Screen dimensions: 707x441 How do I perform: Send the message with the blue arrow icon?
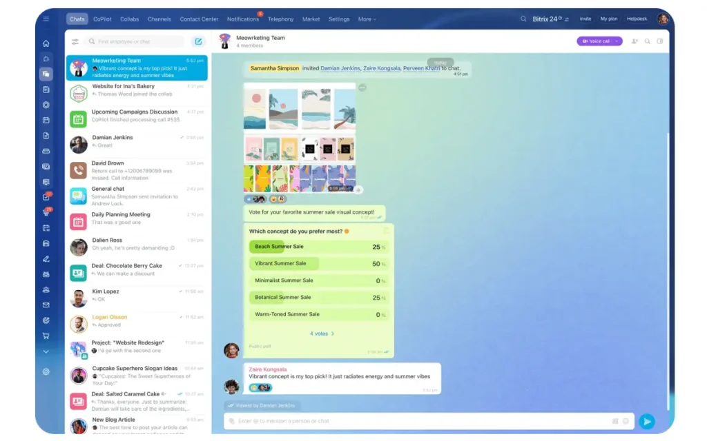coord(648,421)
